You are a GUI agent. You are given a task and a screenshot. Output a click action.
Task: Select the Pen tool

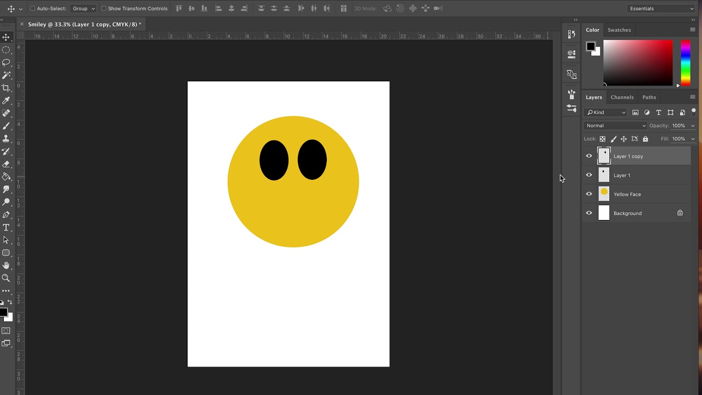click(6, 215)
